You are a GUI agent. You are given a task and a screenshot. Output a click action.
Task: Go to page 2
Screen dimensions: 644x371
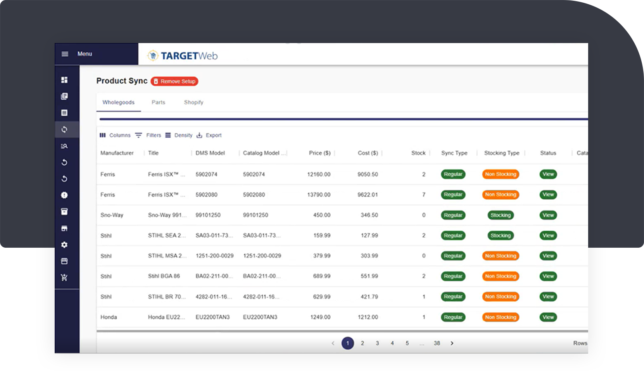(363, 343)
